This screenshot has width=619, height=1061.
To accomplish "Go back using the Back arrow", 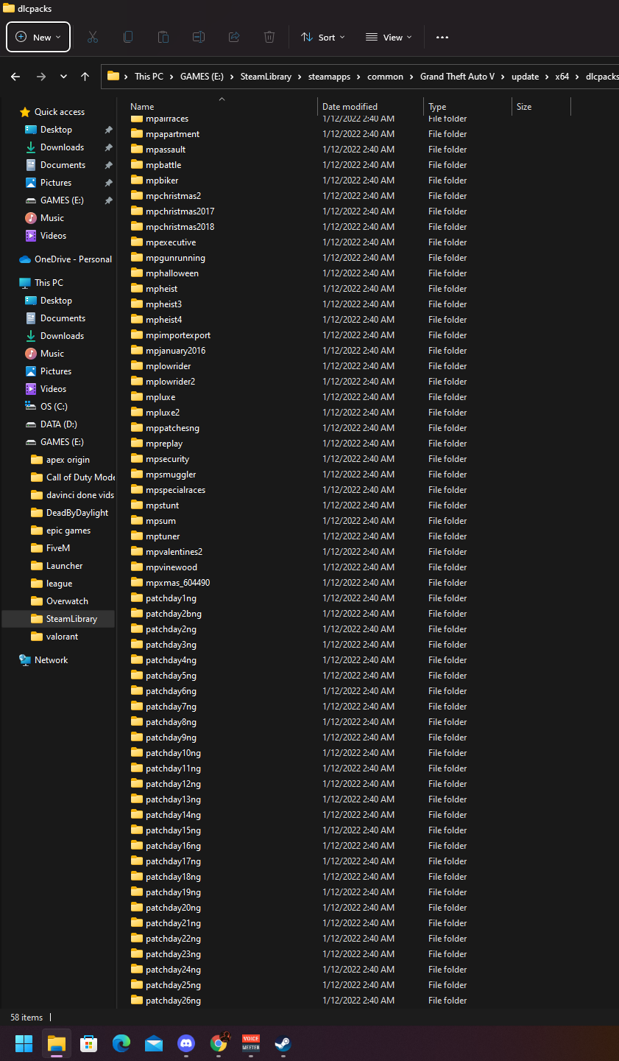I will pyautogui.click(x=15, y=77).
